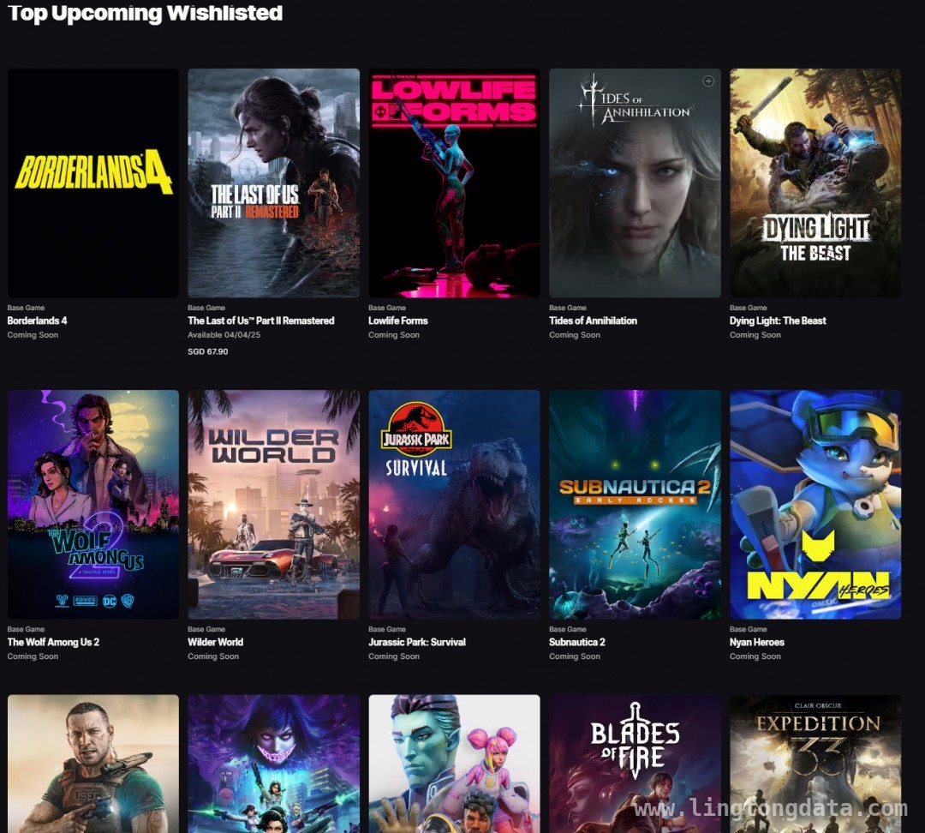
Task: Click the Subnautica 2 title link
Action: pos(577,642)
